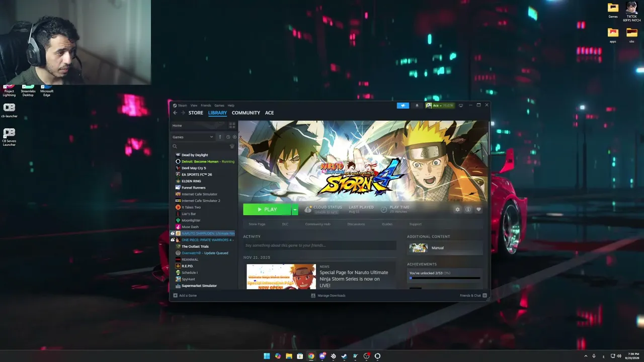Open the Guides link

tap(387, 224)
